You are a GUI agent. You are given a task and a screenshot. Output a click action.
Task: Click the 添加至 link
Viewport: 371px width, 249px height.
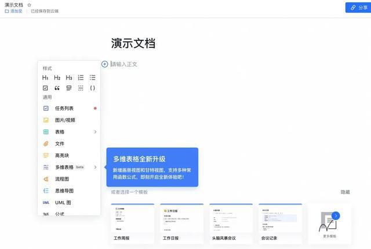(16, 11)
